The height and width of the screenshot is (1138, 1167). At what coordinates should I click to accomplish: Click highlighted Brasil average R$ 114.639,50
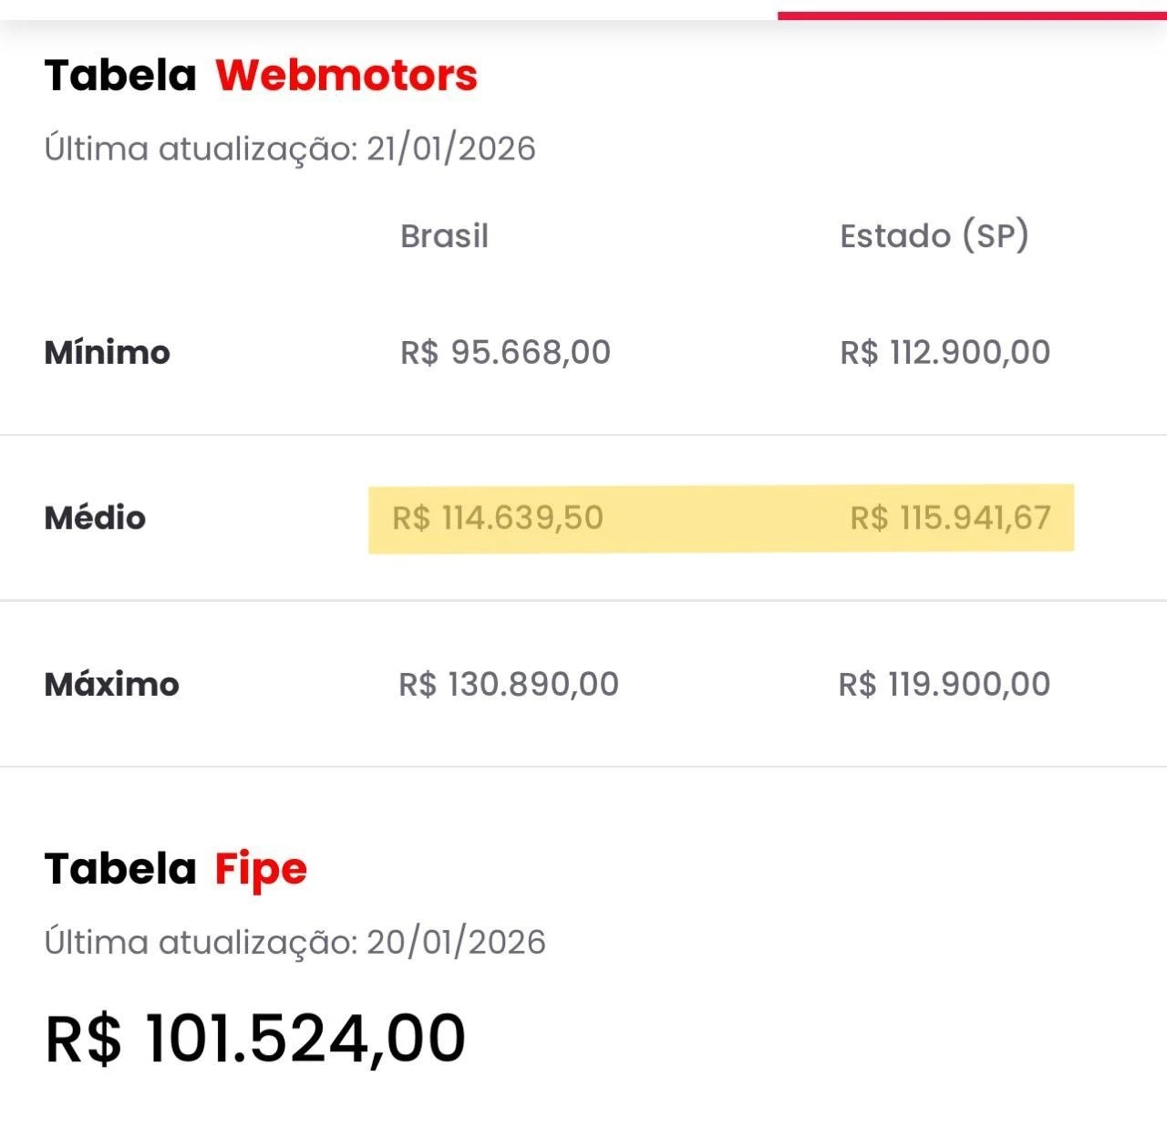point(498,518)
